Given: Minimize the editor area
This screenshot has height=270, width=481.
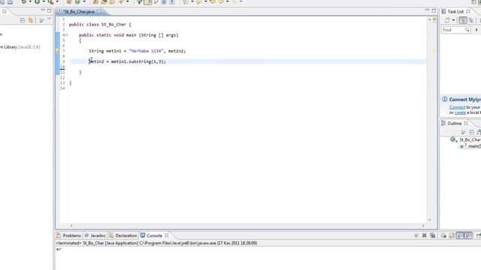Looking at the screenshot, I should coord(427,10).
